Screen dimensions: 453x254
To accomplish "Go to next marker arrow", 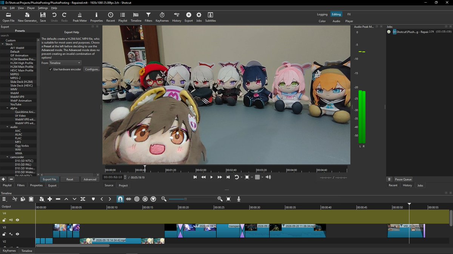I will coord(110,199).
